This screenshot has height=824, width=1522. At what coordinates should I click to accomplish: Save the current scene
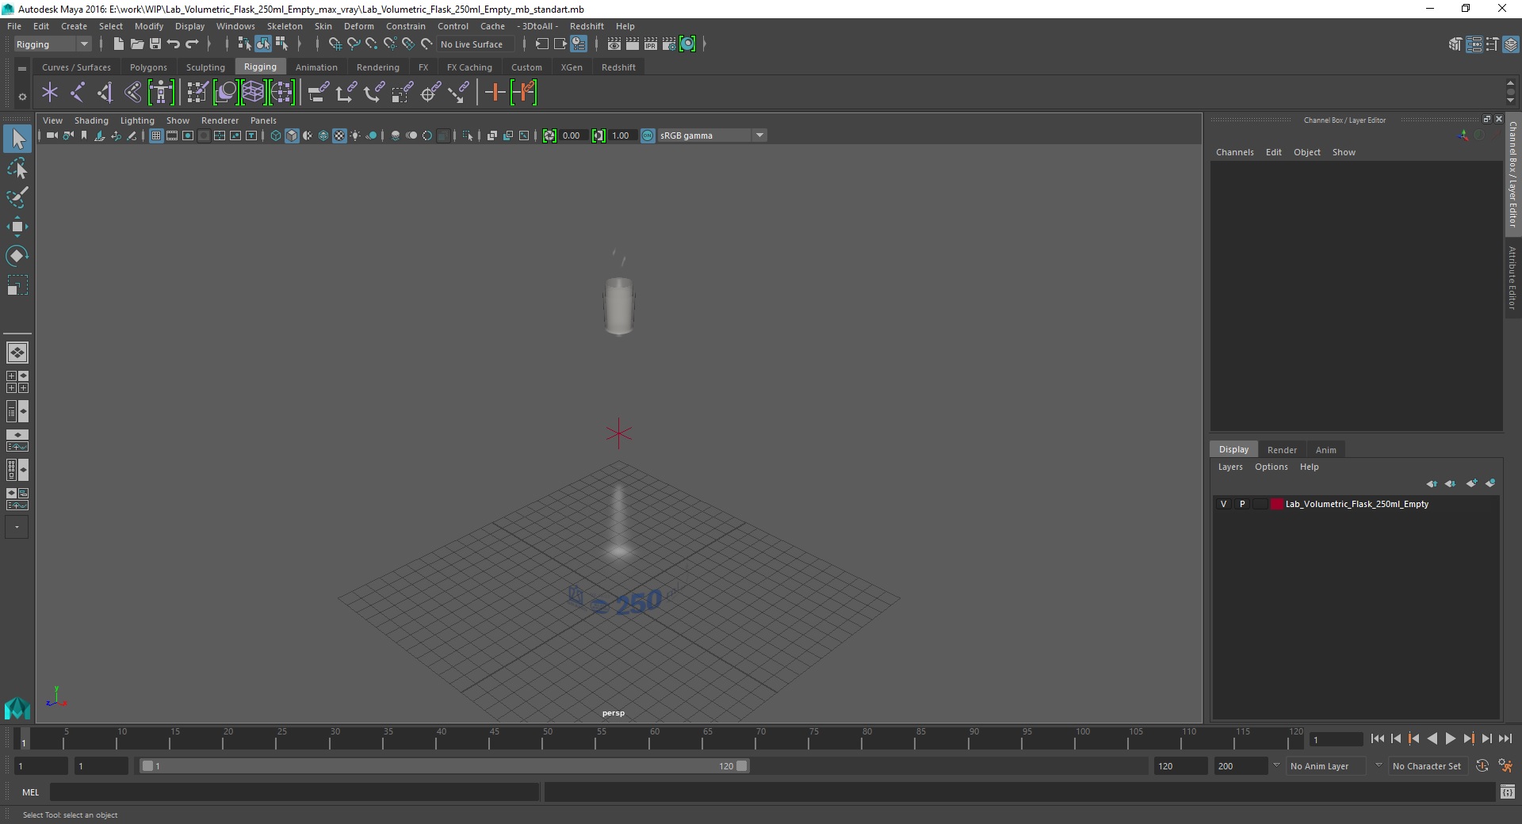tap(155, 44)
